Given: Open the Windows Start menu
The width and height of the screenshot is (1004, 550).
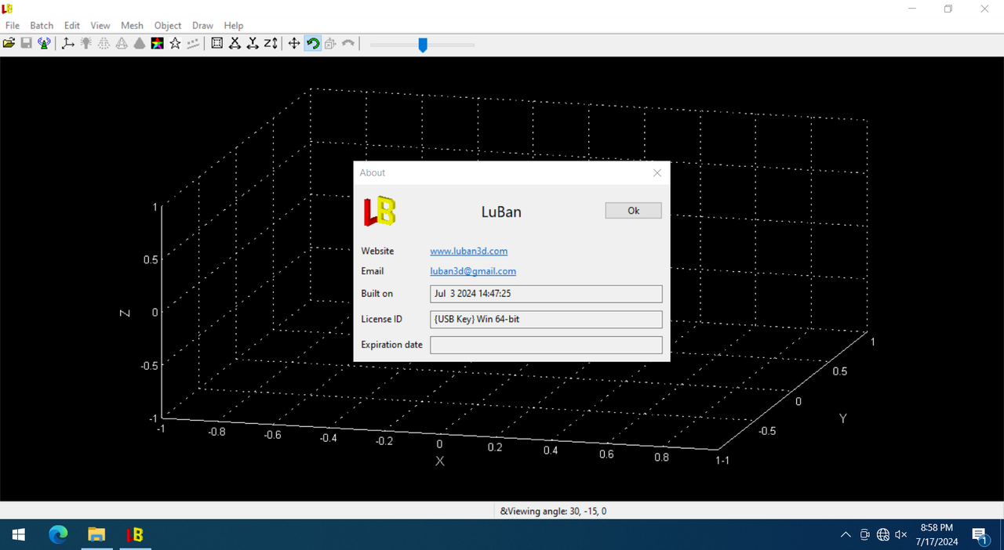Looking at the screenshot, I should click(x=19, y=534).
